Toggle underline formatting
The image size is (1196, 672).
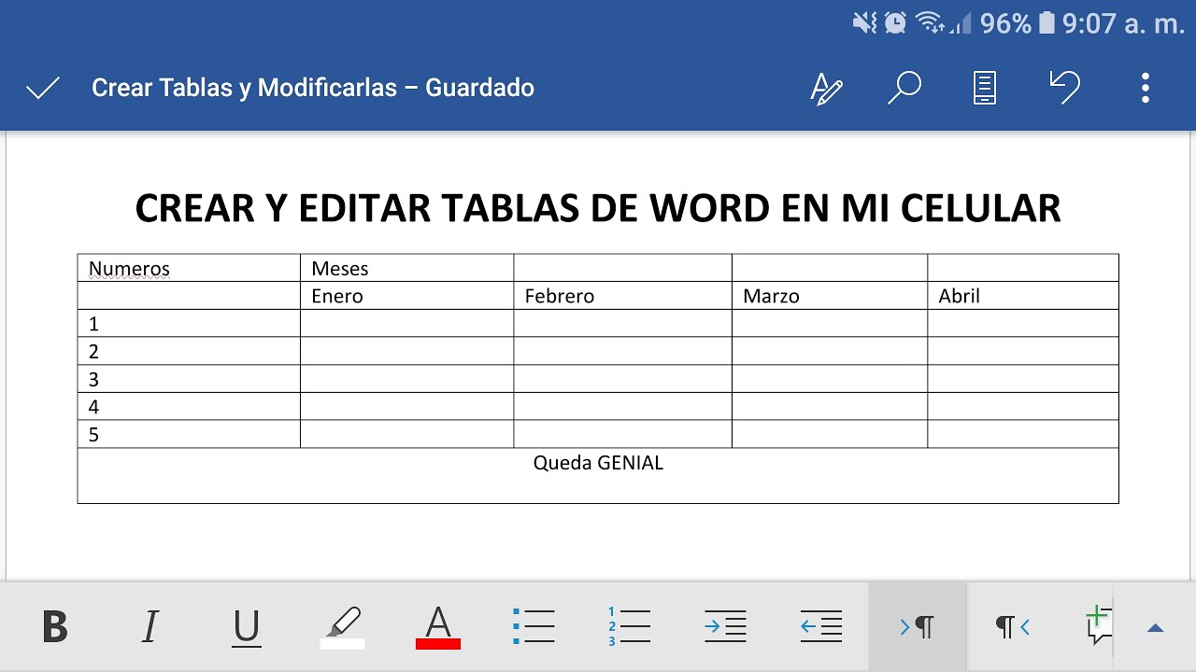point(246,627)
